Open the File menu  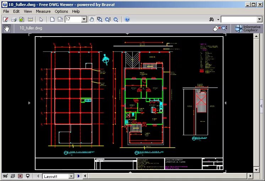point(6,11)
